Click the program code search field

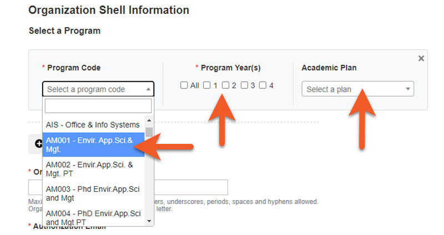coord(98,106)
